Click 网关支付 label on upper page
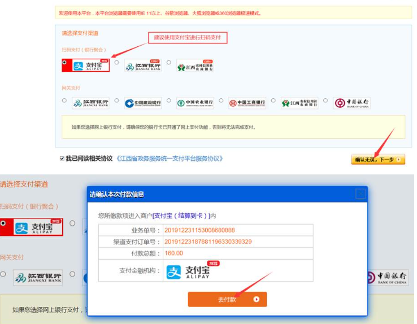Image resolution: width=417 pixels, height=324 pixels. click(71, 88)
